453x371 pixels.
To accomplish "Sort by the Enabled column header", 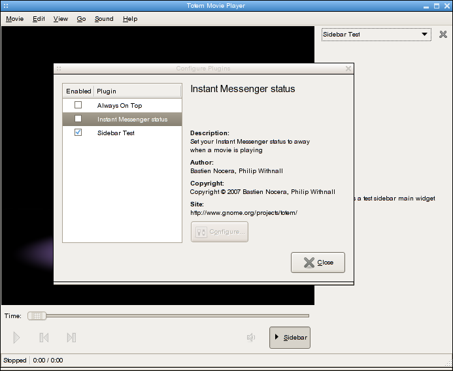I will tap(78, 91).
